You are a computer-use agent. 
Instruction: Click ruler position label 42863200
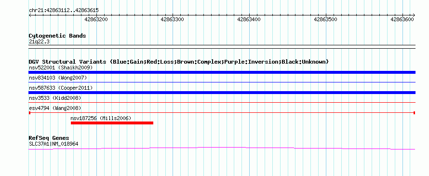click(96, 19)
